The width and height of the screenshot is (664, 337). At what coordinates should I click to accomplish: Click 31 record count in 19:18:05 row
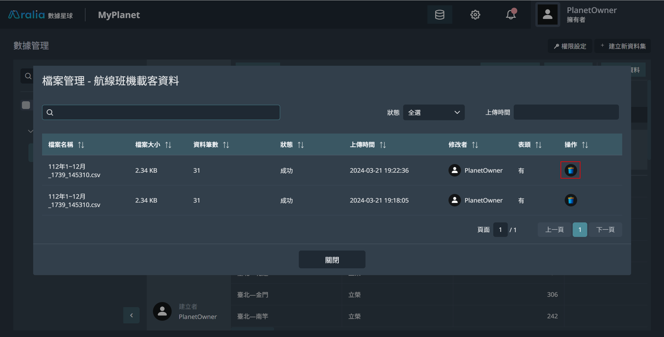point(197,200)
